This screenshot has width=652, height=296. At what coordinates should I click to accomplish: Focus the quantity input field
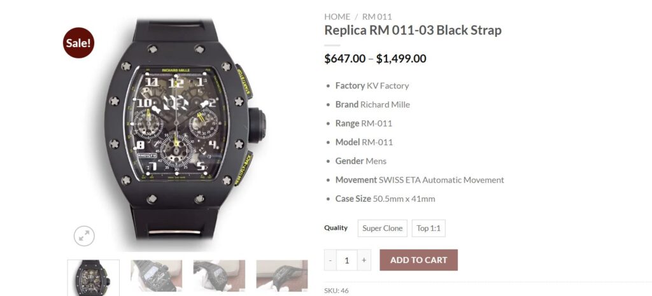click(x=347, y=260)
